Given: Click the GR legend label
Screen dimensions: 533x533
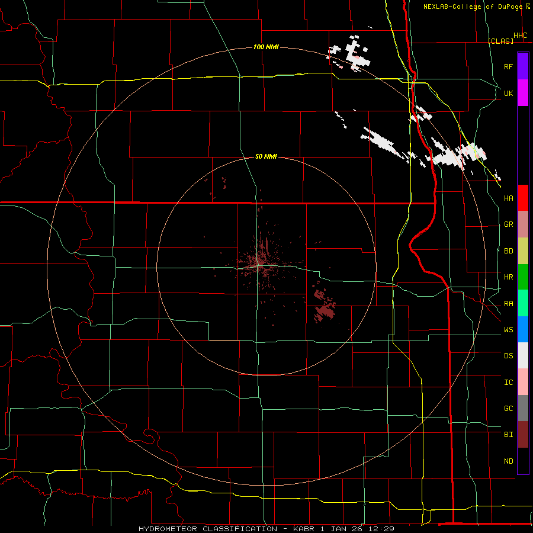Looking at the screenshot, I should [x=508, y=224].
